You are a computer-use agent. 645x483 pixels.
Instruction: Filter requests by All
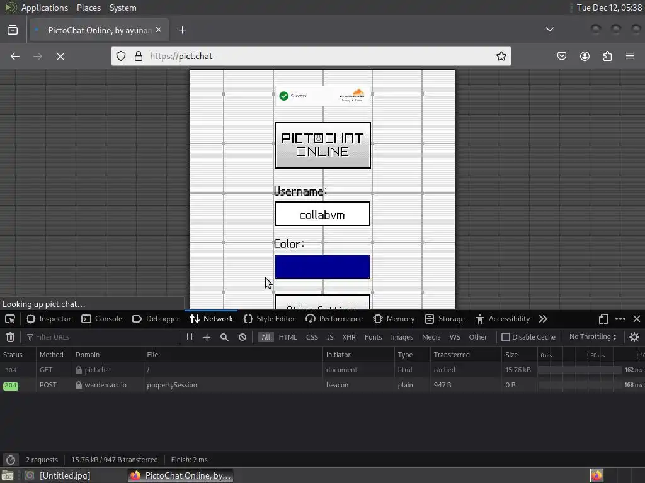point(266,337)
